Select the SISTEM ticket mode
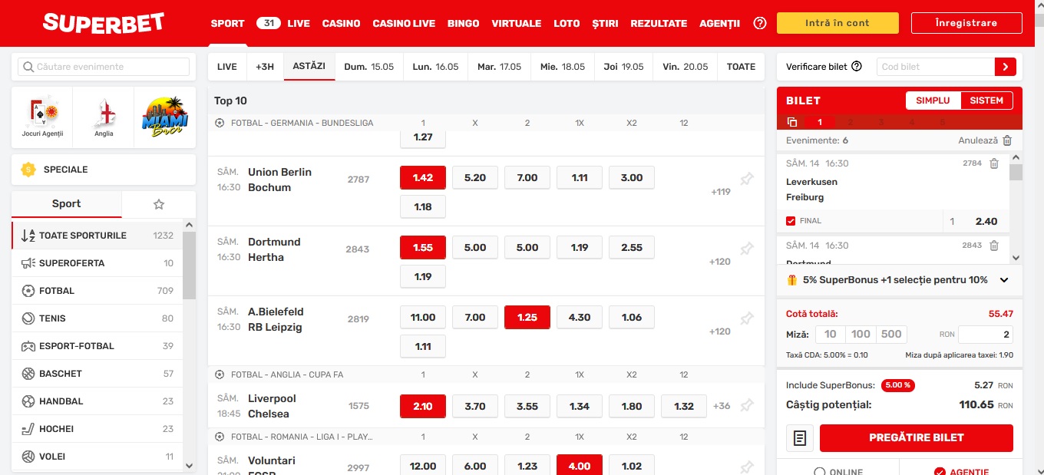This screenshot has height=475, width=1044. 986,101
